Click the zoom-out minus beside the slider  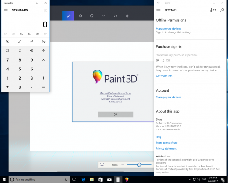pos(123,165)
